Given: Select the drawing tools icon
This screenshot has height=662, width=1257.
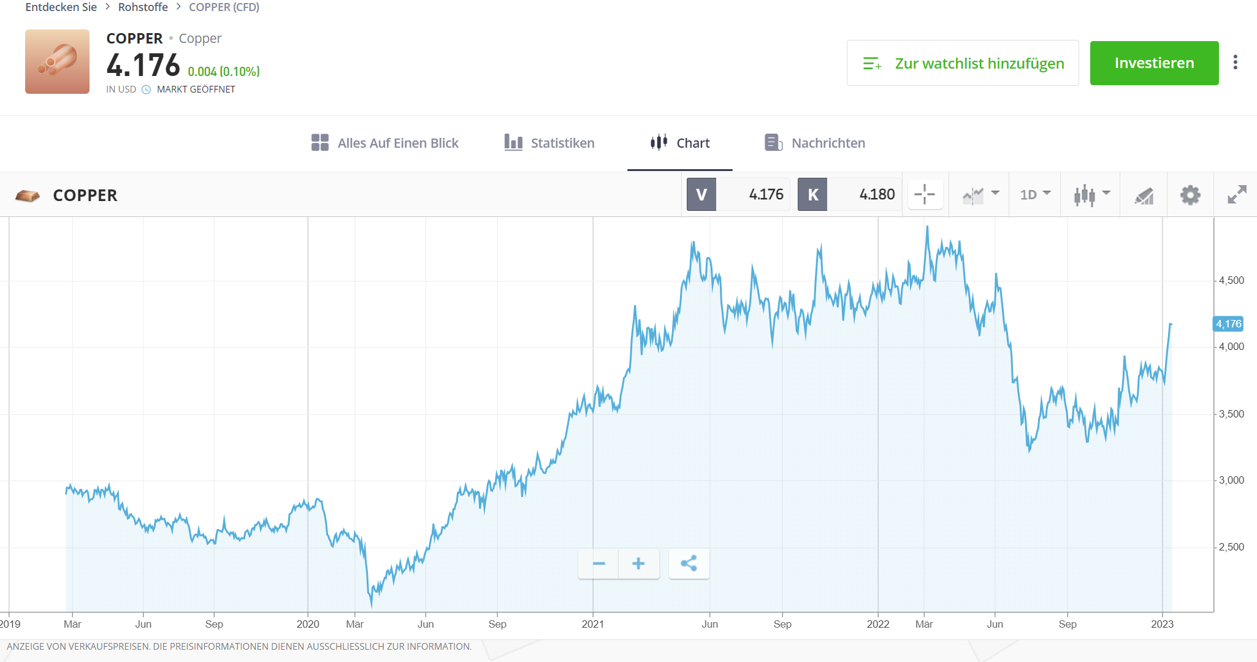Looking at the screenshot, I should [x=1144, y=196].
